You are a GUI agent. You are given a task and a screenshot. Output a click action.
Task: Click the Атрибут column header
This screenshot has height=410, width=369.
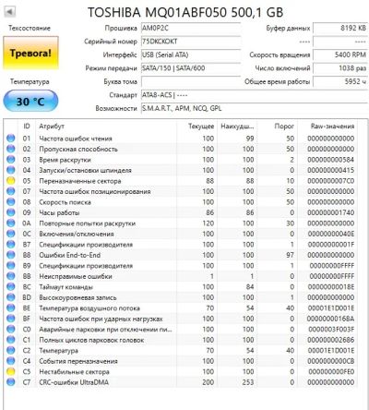(x=52, y=126)
